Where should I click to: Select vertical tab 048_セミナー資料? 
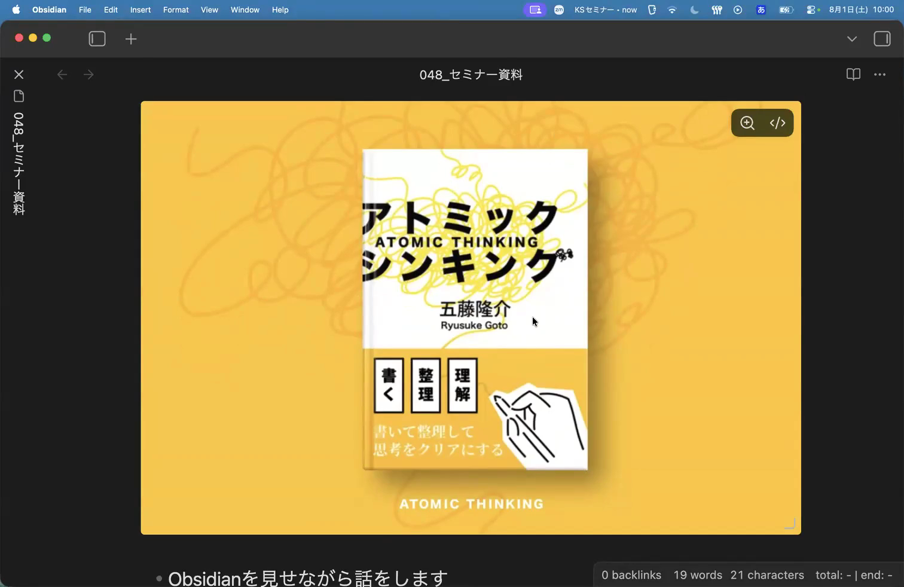(19, 164)
